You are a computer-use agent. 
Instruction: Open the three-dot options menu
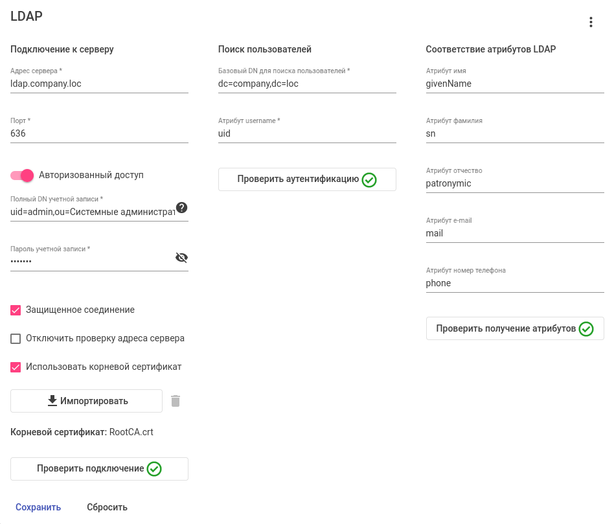click(591, 22)
